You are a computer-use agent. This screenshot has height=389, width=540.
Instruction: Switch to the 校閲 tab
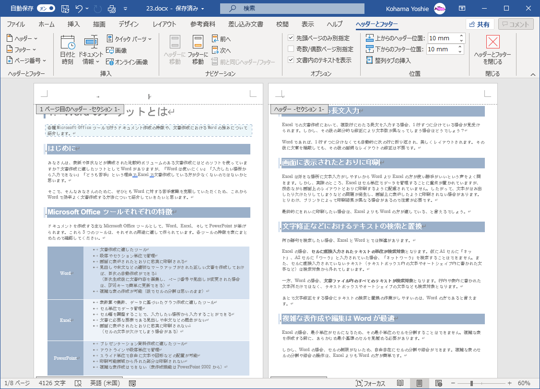tap(282, 24)
